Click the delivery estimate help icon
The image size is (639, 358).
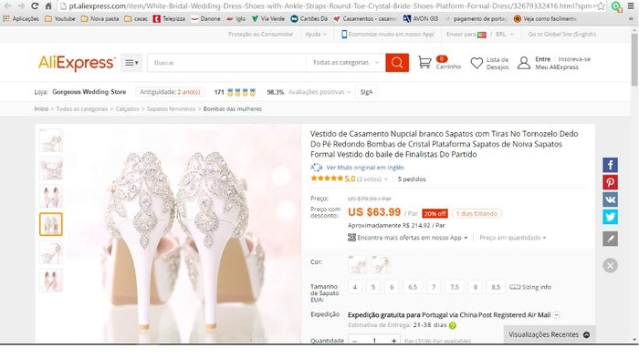coord(453,325)
